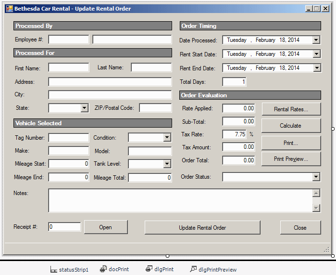
Task: Click the Rent End Date picker's date text
Action: click(x=263, y=68)
